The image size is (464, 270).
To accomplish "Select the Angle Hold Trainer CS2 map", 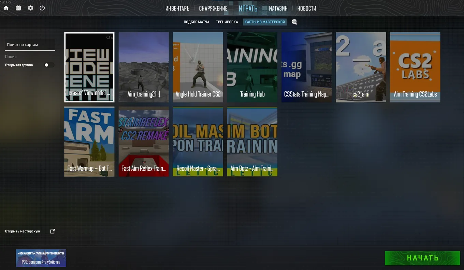I will click(198, 67).
